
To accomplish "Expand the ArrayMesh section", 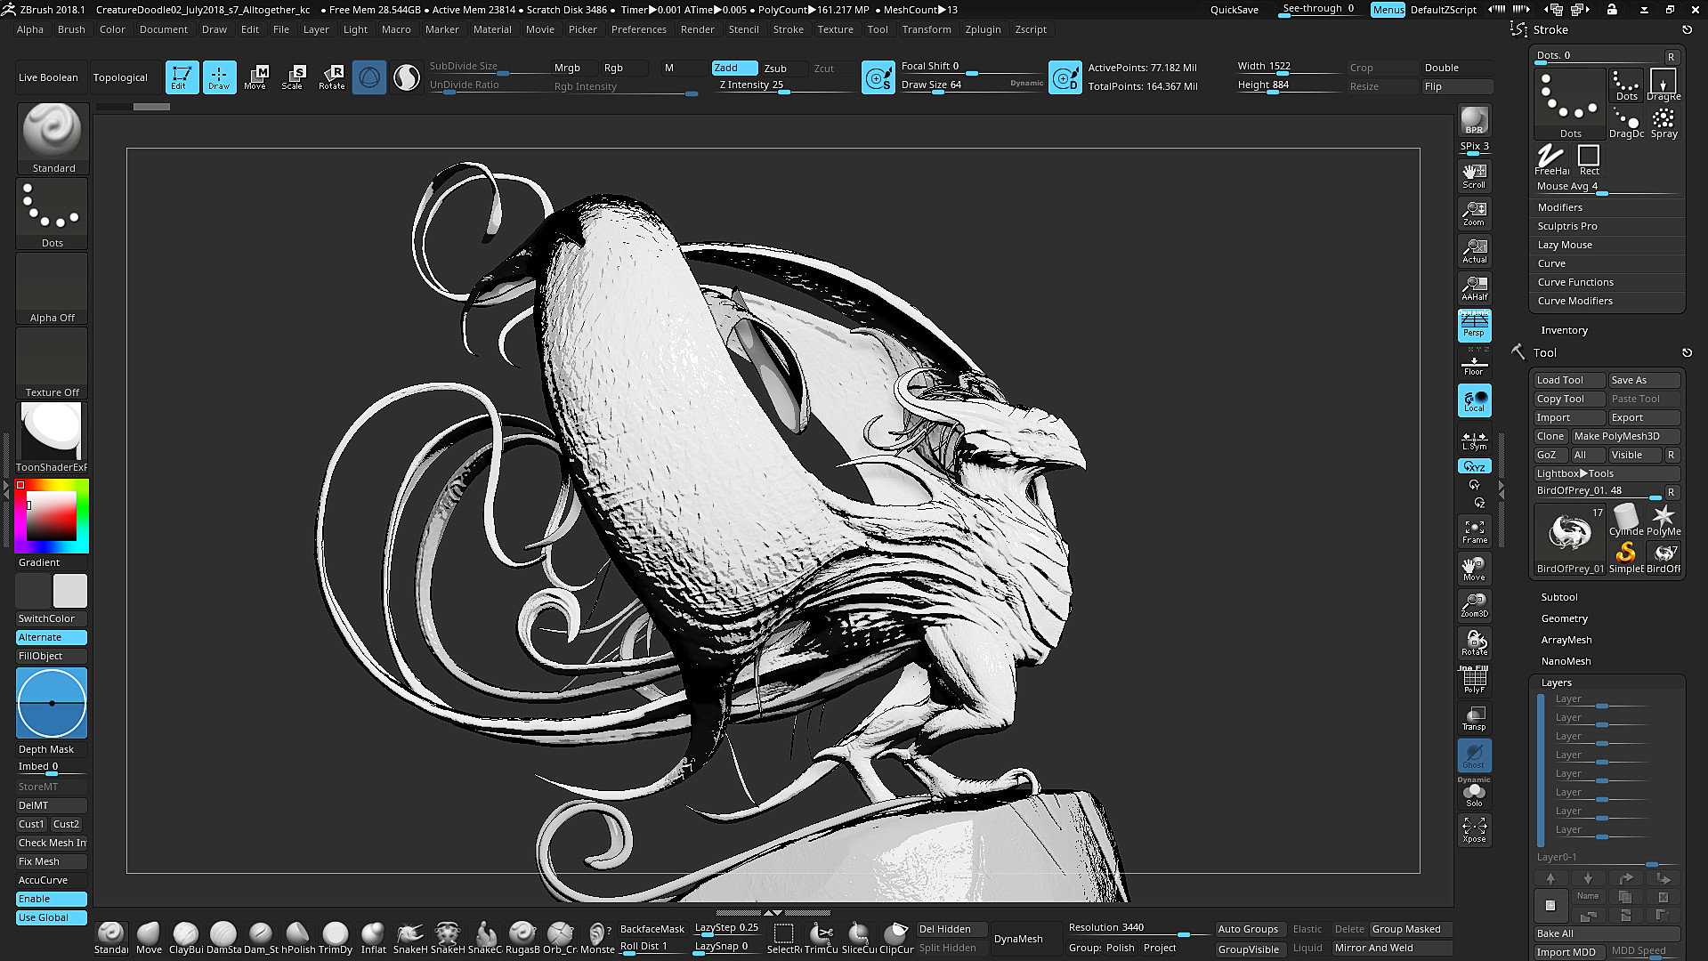I will 1566,640.
